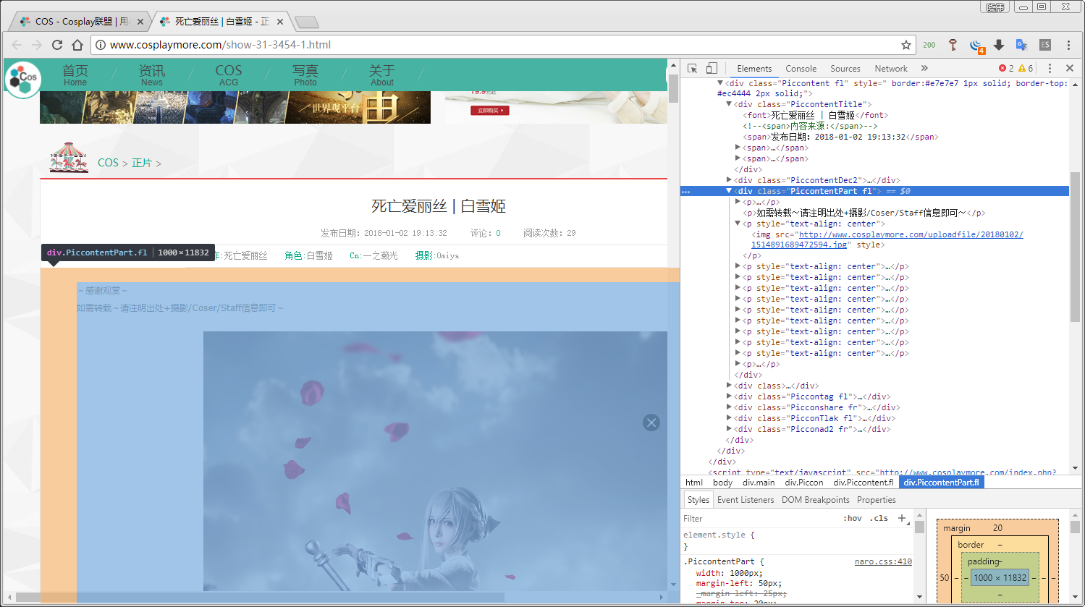Screen dimensions: 1085x607
Task: Select the Elements tab
Action: point(754,69)
